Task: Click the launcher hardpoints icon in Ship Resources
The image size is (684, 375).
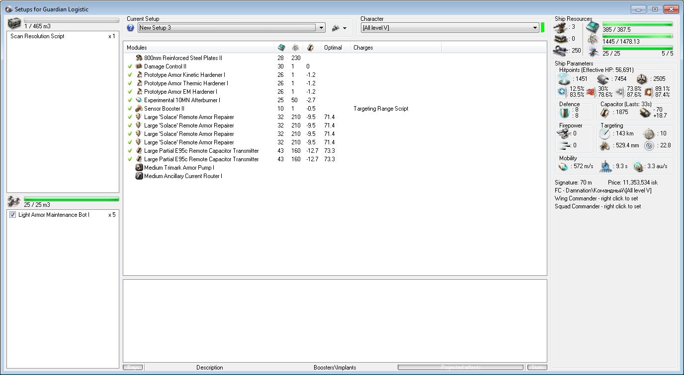Action: coord(561,38)
